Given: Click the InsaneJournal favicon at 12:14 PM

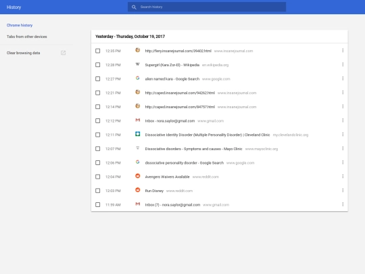Looking at the screenshot, I should [x=138, y=106].
